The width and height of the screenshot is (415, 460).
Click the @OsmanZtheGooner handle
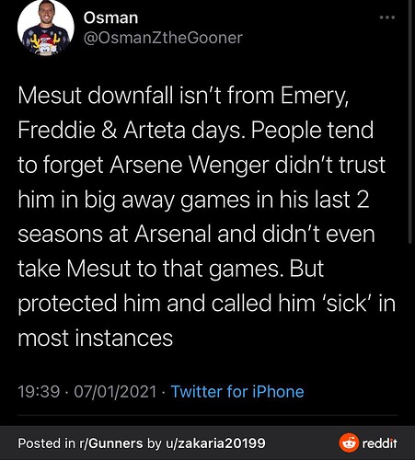(163, 39)
